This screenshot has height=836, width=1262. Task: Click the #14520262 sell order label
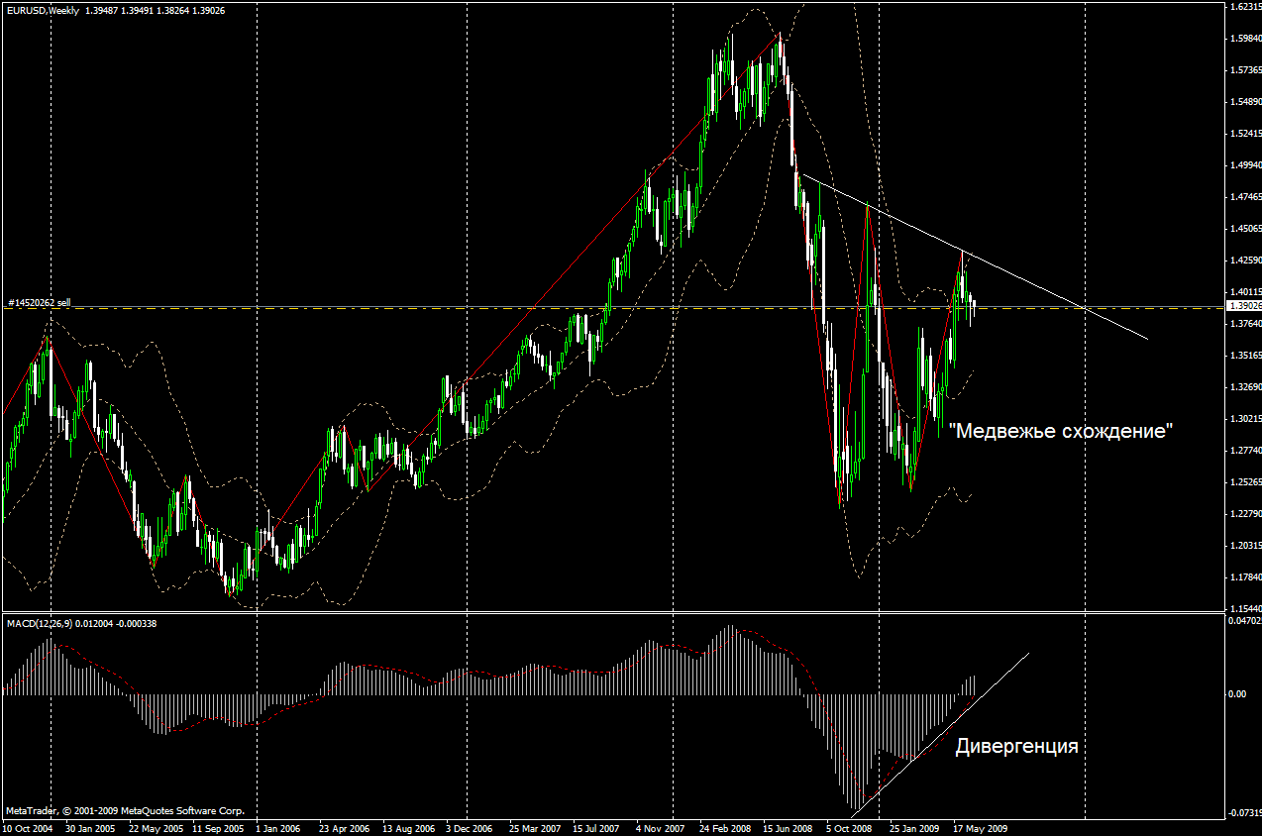[40, 302]
